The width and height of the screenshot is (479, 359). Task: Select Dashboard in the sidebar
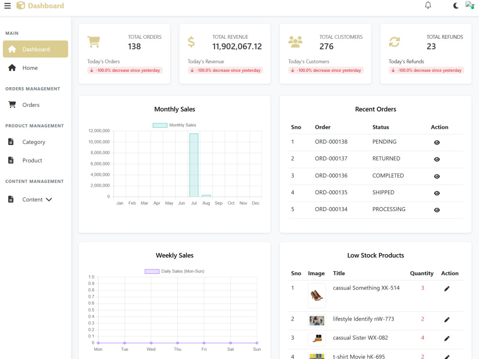(35, 49)
